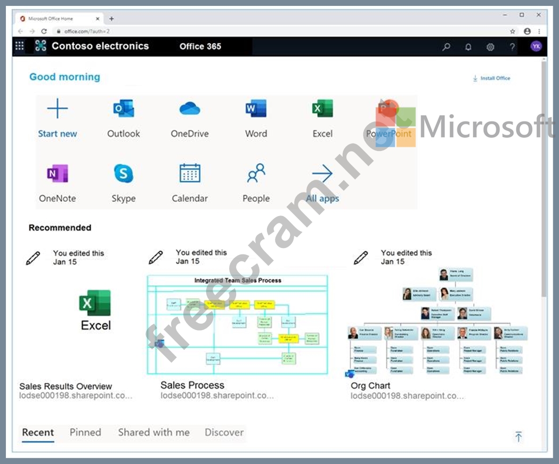Click the Org Chart title

coord(370,386)
